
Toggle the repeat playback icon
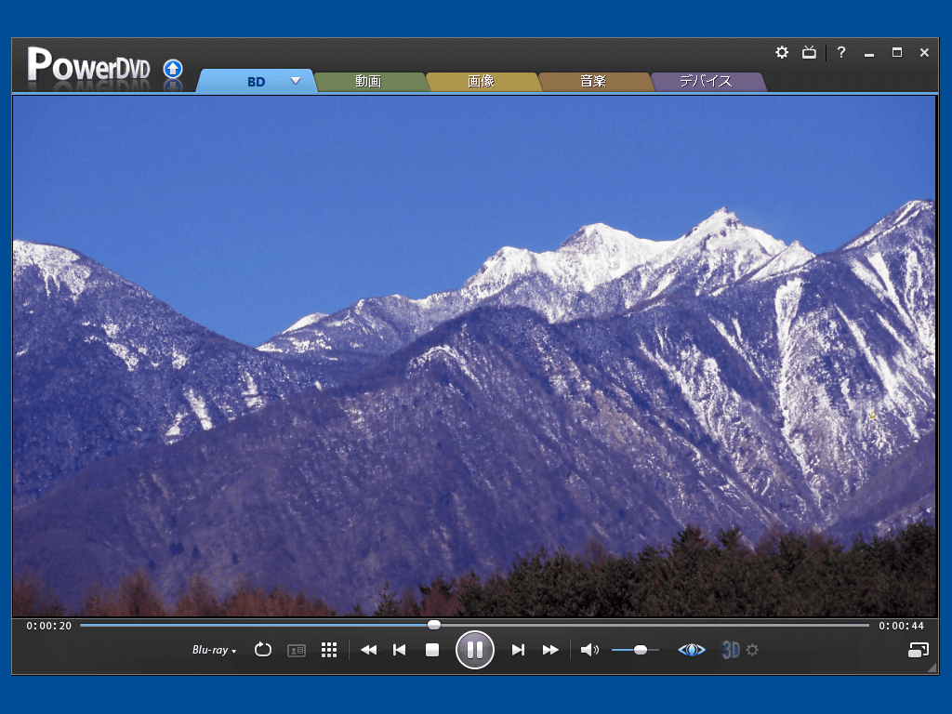(x=263, y=650)
